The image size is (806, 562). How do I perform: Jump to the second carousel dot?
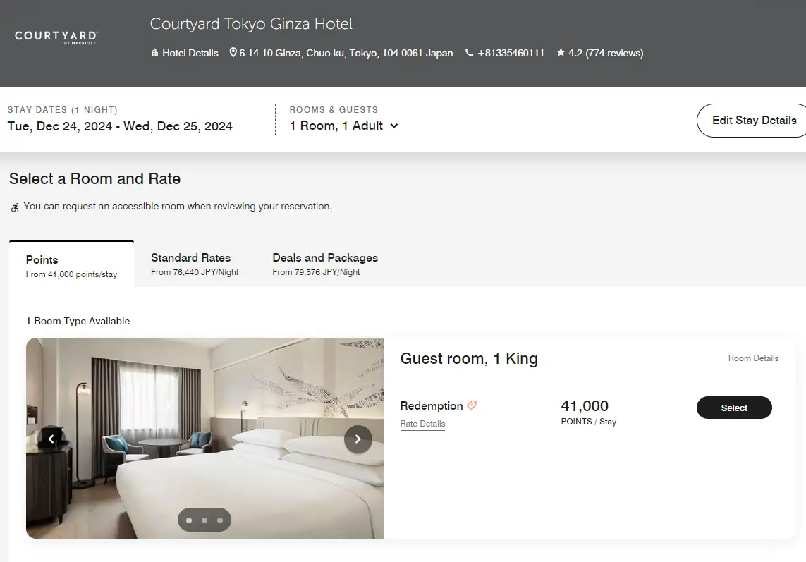204,520
